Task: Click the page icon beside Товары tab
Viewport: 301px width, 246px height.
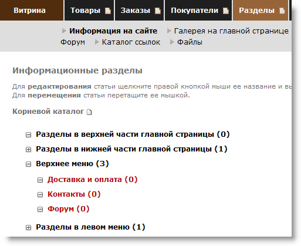Action: click(x=108, y=11)
